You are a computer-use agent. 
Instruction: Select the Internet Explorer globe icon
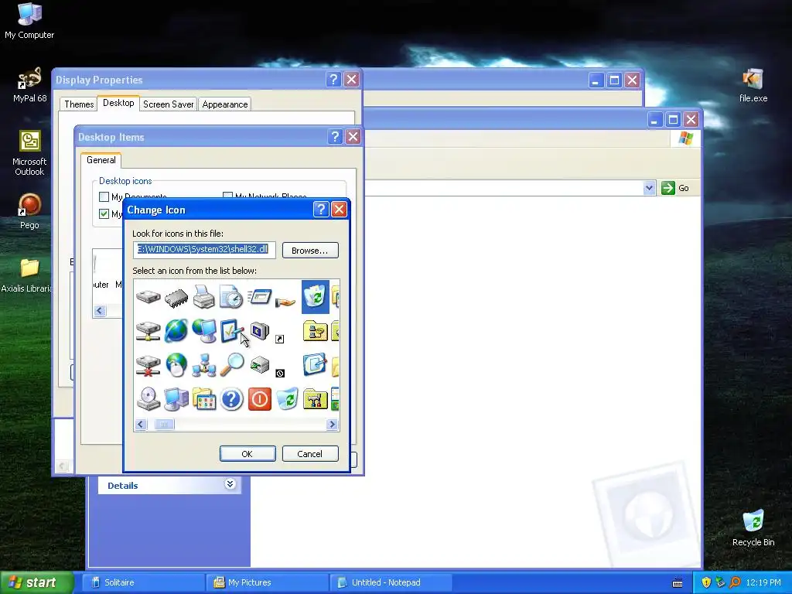pyautogui.click(x=176, y=331)
